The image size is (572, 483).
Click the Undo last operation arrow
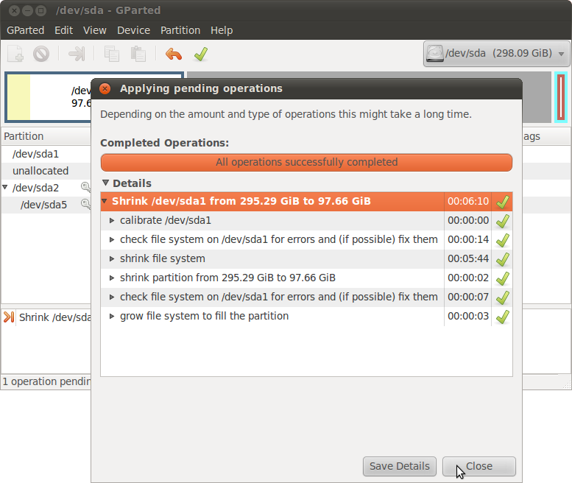pyautogui.click(x=174, y=54)
